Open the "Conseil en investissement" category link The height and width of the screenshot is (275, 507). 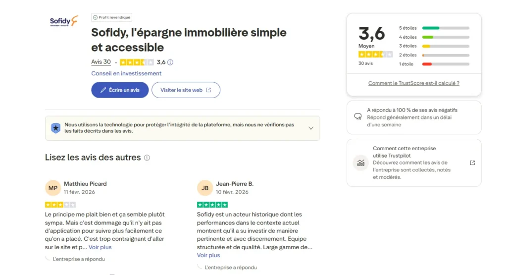[126, 73]
